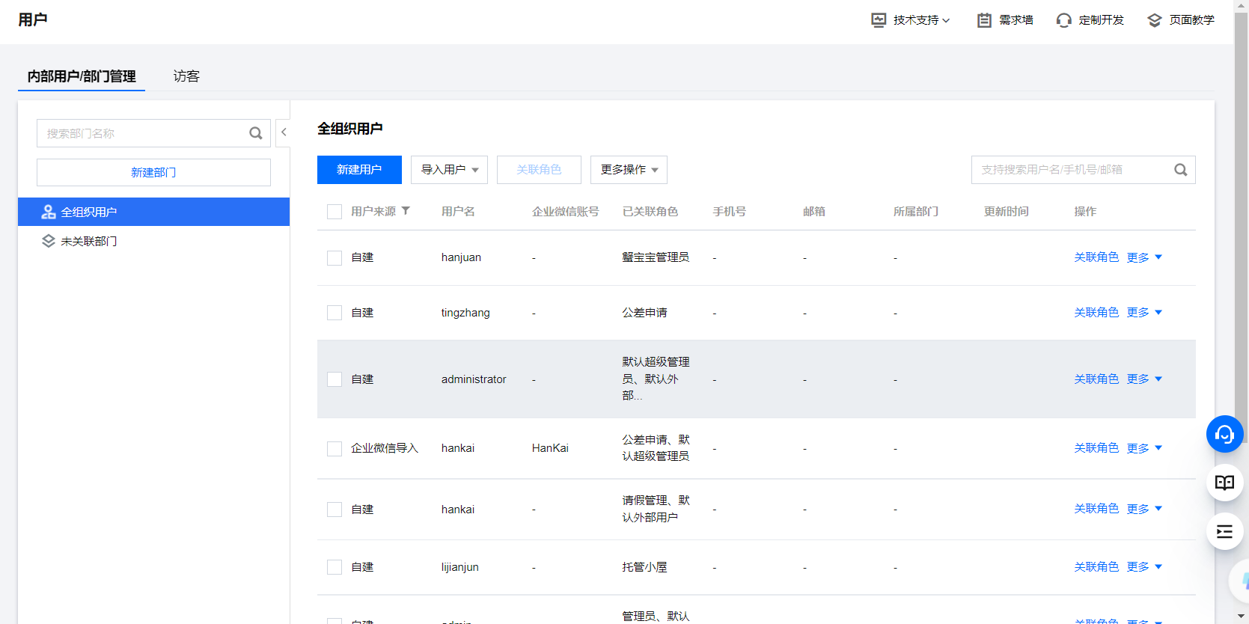The height and width of the screenshot is (624, 1249).
Task: Open 更多 menu for lijianjun
Action: pos(1144,567)
